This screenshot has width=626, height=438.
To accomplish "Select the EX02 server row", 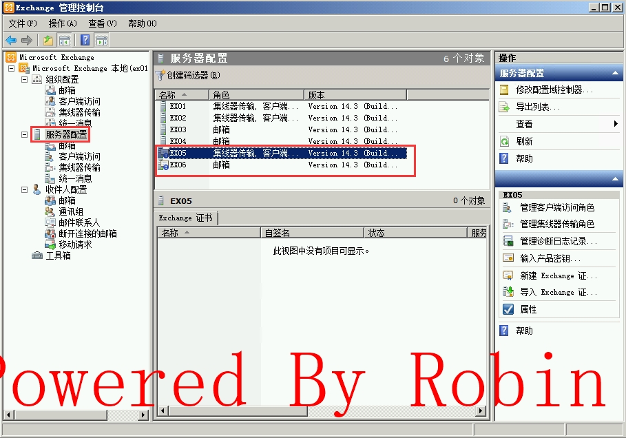I will pos(282,118).
